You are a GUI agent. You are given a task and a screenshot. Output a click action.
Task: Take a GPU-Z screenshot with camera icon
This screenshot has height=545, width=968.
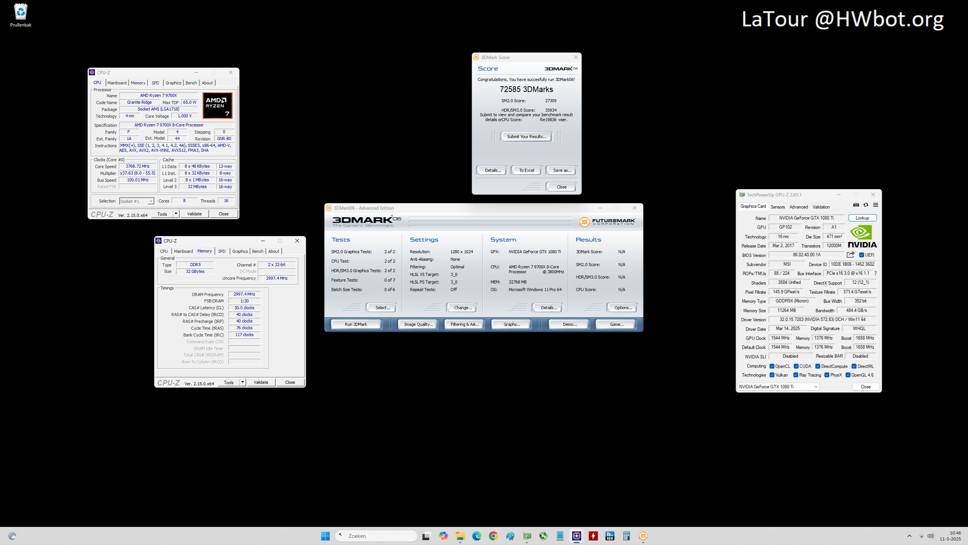(x=856, y=205)
